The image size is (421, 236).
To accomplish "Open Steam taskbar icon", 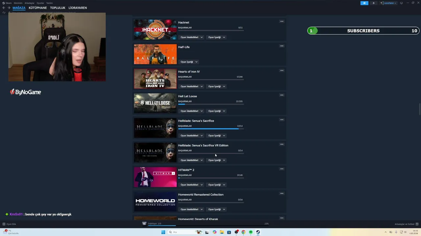I will (x=258, y=232).
